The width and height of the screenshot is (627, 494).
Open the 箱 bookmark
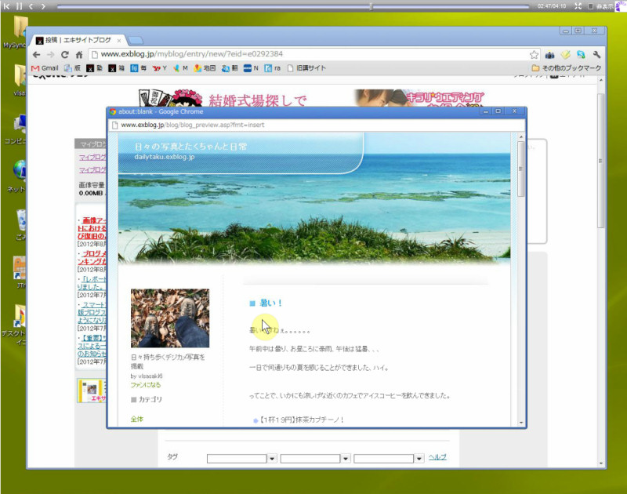coord(116,68)
